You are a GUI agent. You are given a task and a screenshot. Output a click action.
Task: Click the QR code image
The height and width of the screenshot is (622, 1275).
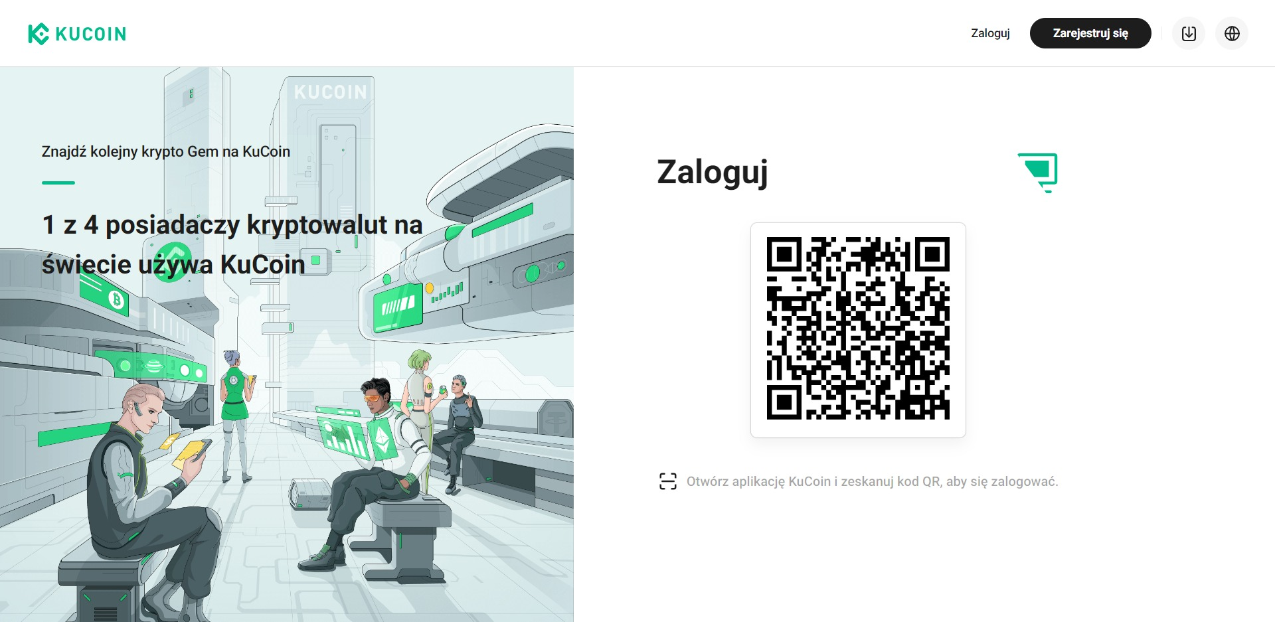pos(858,329)
